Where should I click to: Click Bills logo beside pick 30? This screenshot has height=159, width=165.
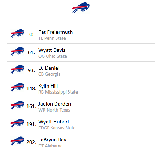[x=17, y=33]
